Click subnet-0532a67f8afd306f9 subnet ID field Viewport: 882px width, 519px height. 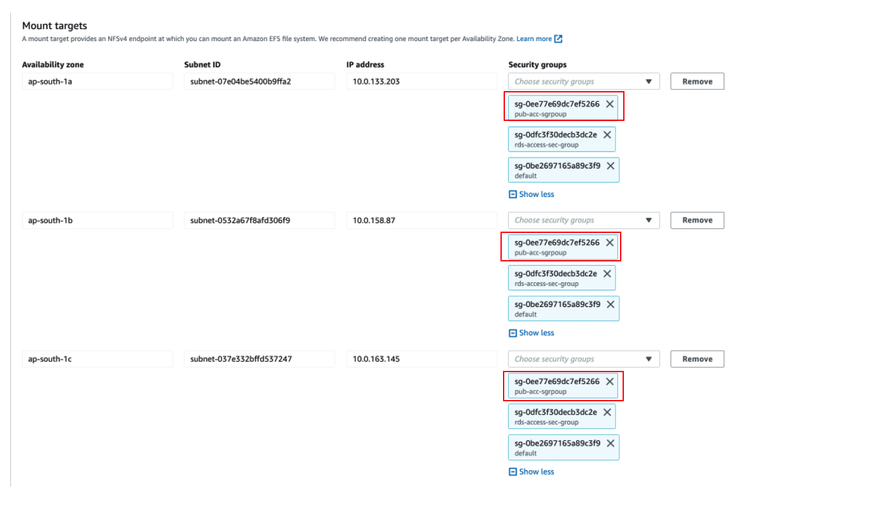[x=259, y=220]
